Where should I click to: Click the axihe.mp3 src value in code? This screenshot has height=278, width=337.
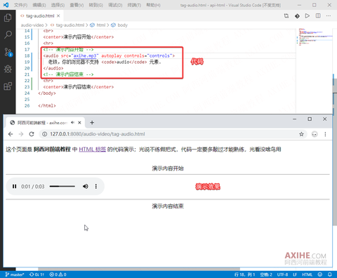pos(85,55)
